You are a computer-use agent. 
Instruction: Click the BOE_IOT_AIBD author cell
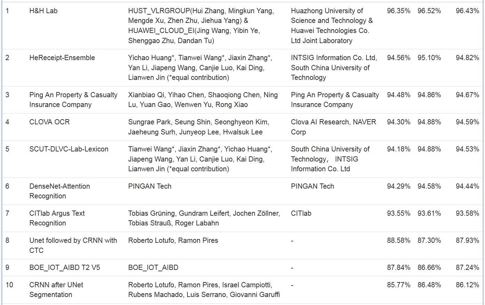[153, 267]
